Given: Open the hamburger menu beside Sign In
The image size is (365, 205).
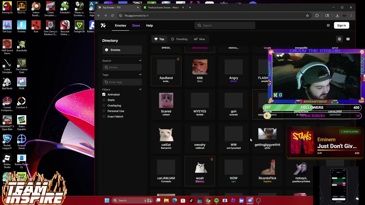Looking at the screenshot, I should click(x=328, y=25).
